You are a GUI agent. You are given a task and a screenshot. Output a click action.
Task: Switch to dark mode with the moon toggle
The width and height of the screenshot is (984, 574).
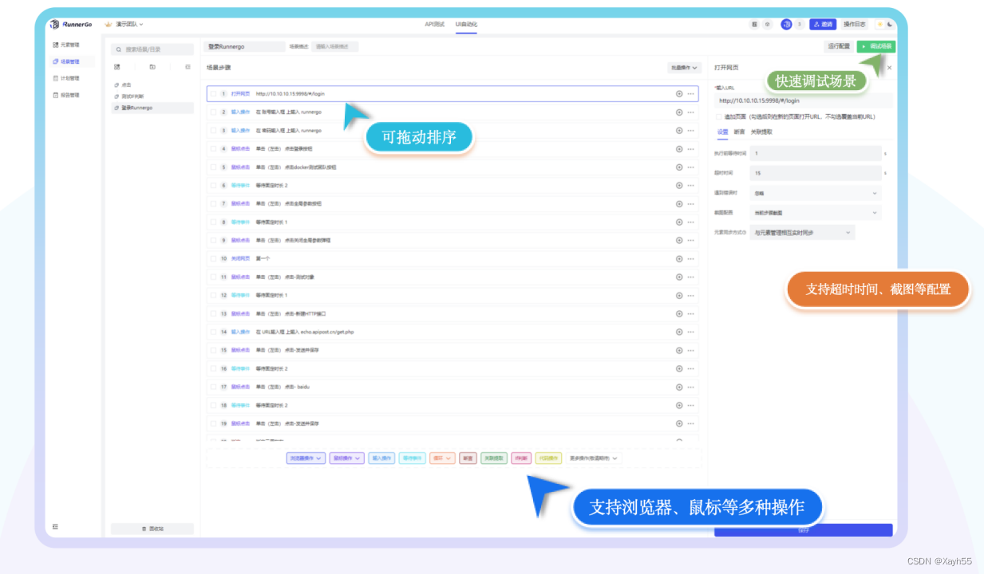[889, 25]
